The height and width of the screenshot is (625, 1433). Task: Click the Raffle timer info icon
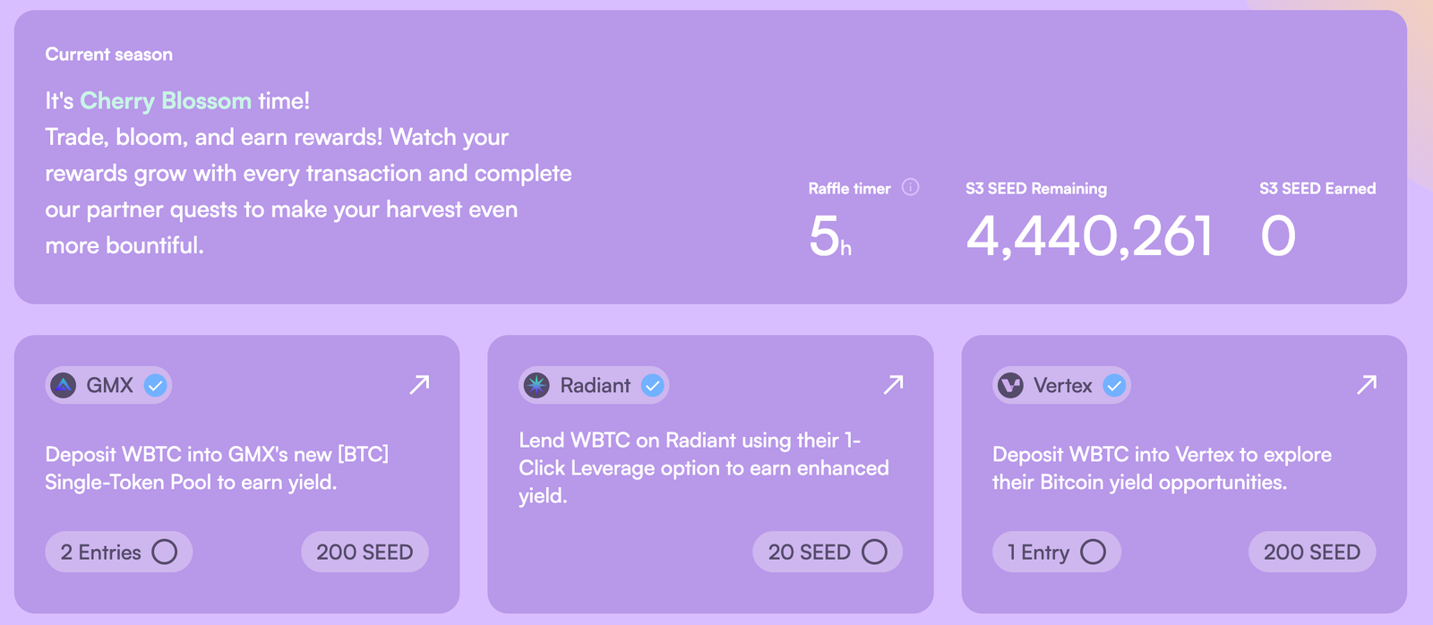[x=910, y=187]
